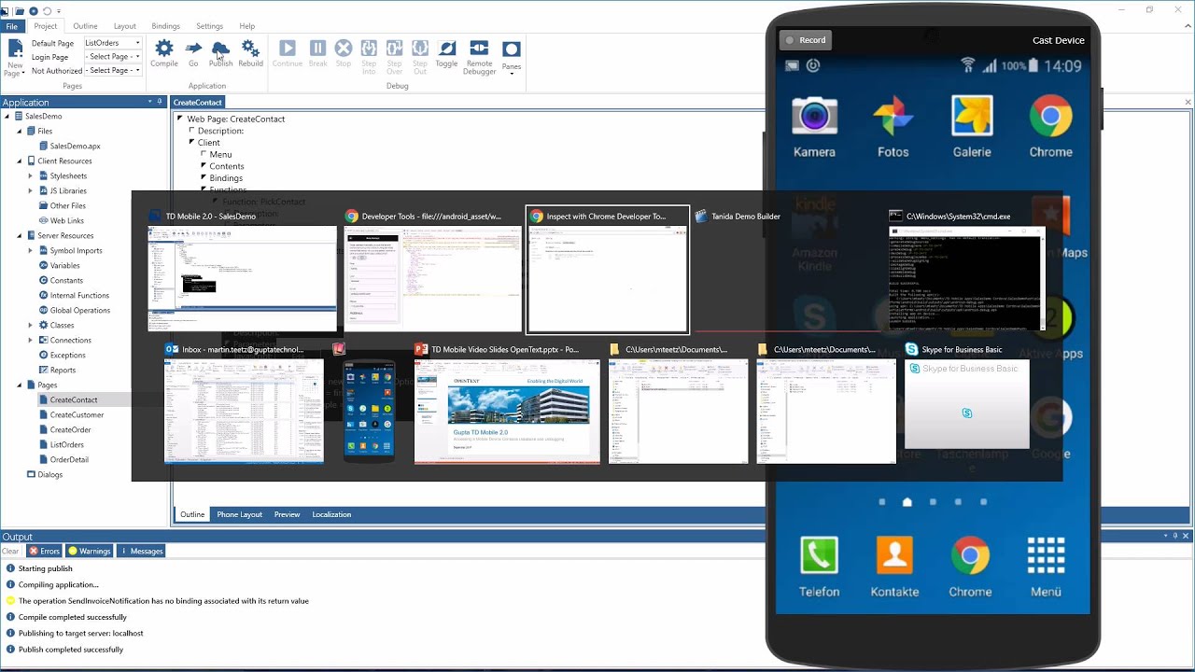This screenshot has width=1195, height=672.
Task: Click the Compile gear icon
Action: point(164,49)
